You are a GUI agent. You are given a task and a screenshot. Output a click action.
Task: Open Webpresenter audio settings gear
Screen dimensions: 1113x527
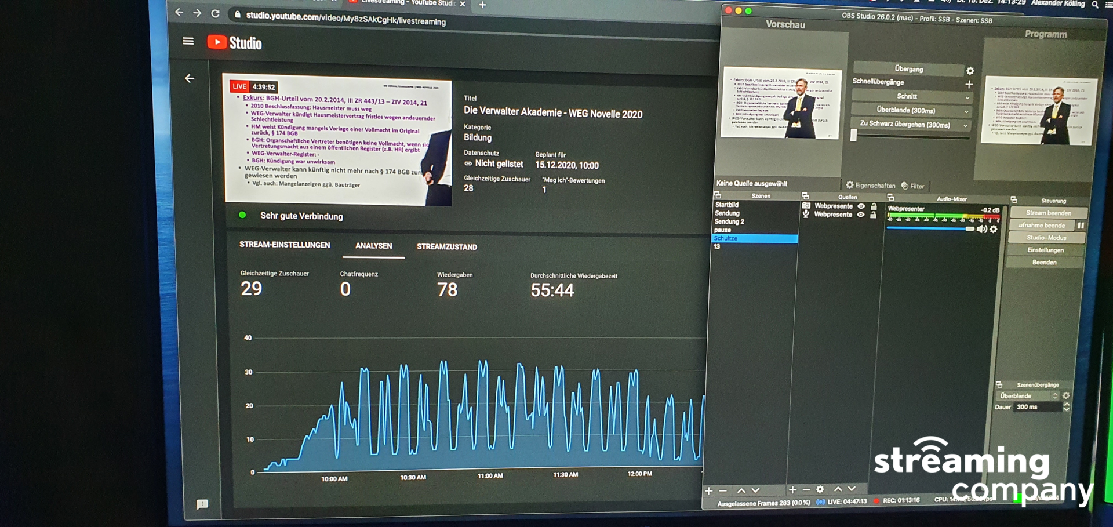coord(994,230)
